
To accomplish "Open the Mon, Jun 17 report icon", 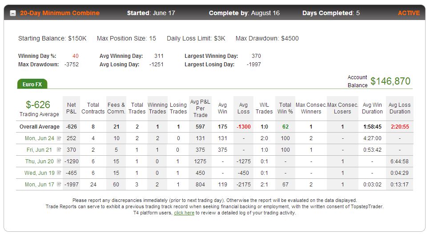I will point(59,184).
